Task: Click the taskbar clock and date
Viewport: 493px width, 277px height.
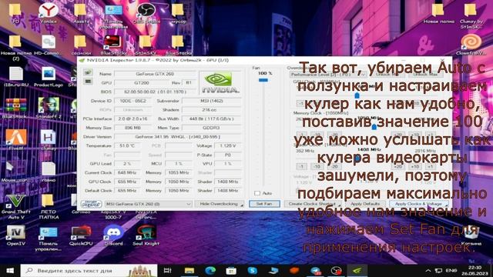Action: [x=475, y=270]
